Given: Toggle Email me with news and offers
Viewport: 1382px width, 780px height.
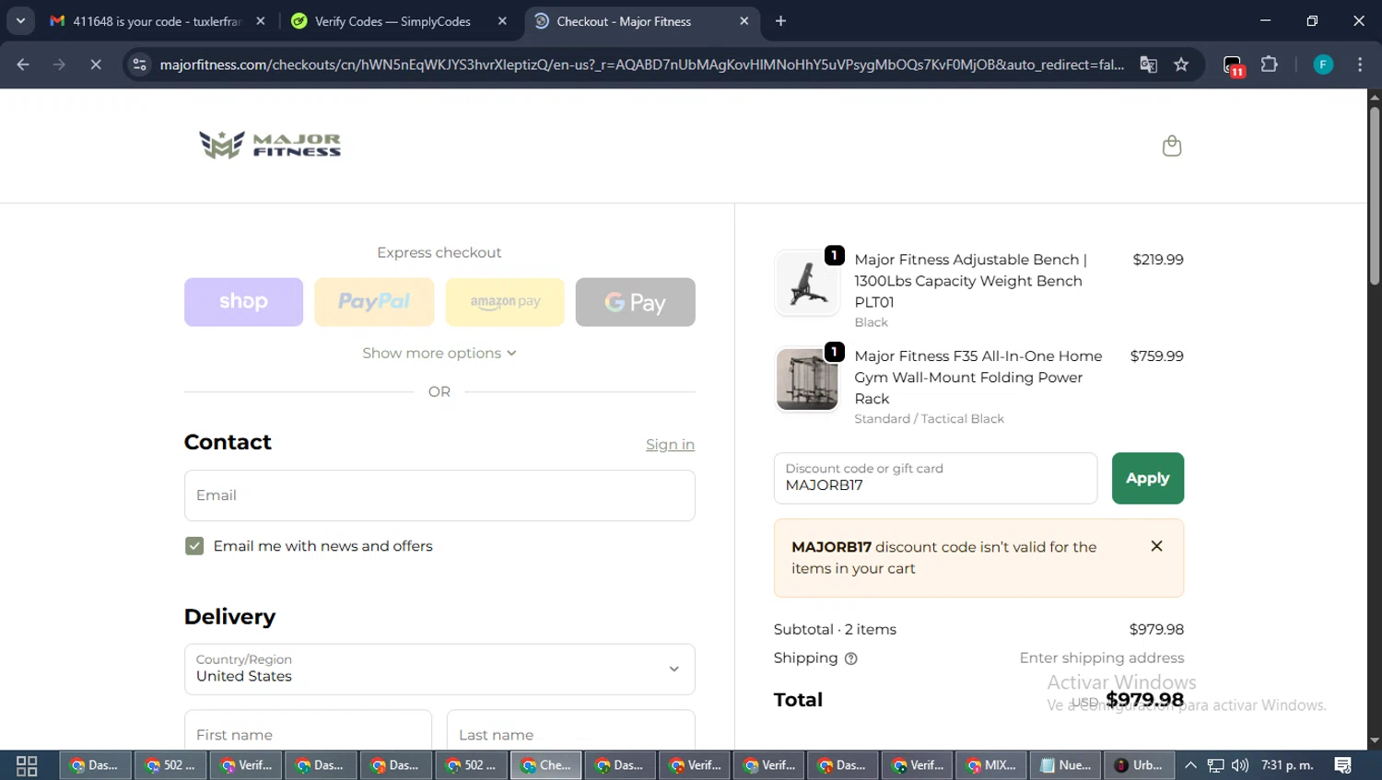Looking at the screenshot, I should (194, 546).
